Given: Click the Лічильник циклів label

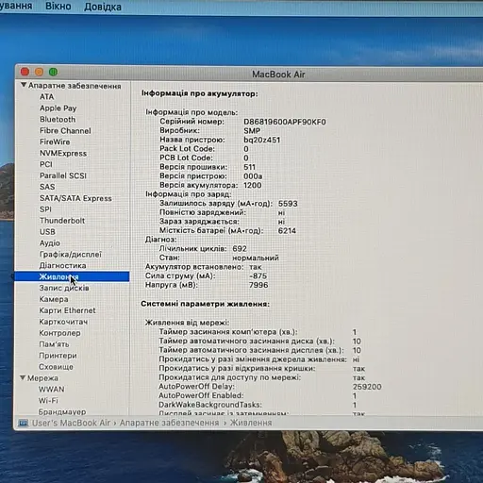Looking at the screenshot, I should [x=192, y=249].
